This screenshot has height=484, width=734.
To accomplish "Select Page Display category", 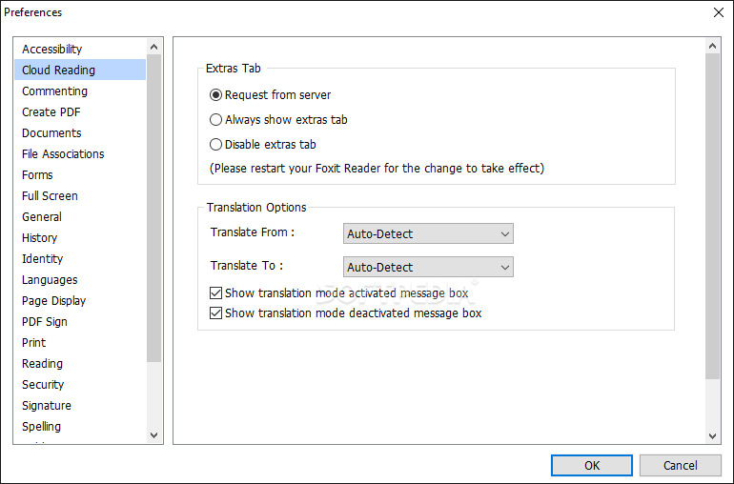I will pos(80,300).
